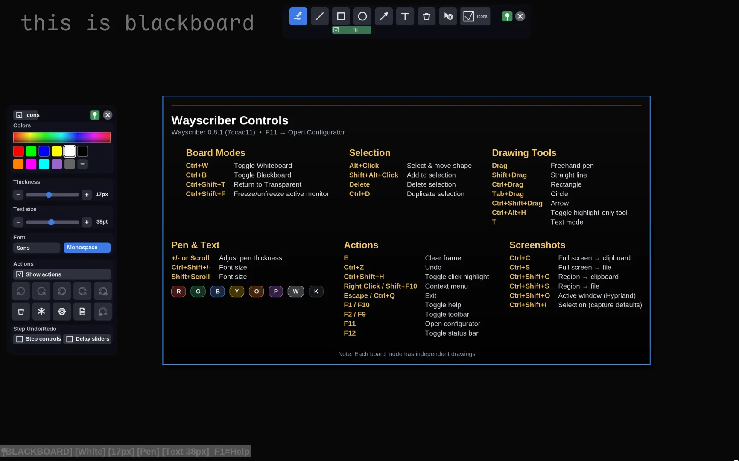The image size is (739, 461).
Task: Open the settings gear in the Actions panel
Action: pyautogui.click(x=62, y=312)
